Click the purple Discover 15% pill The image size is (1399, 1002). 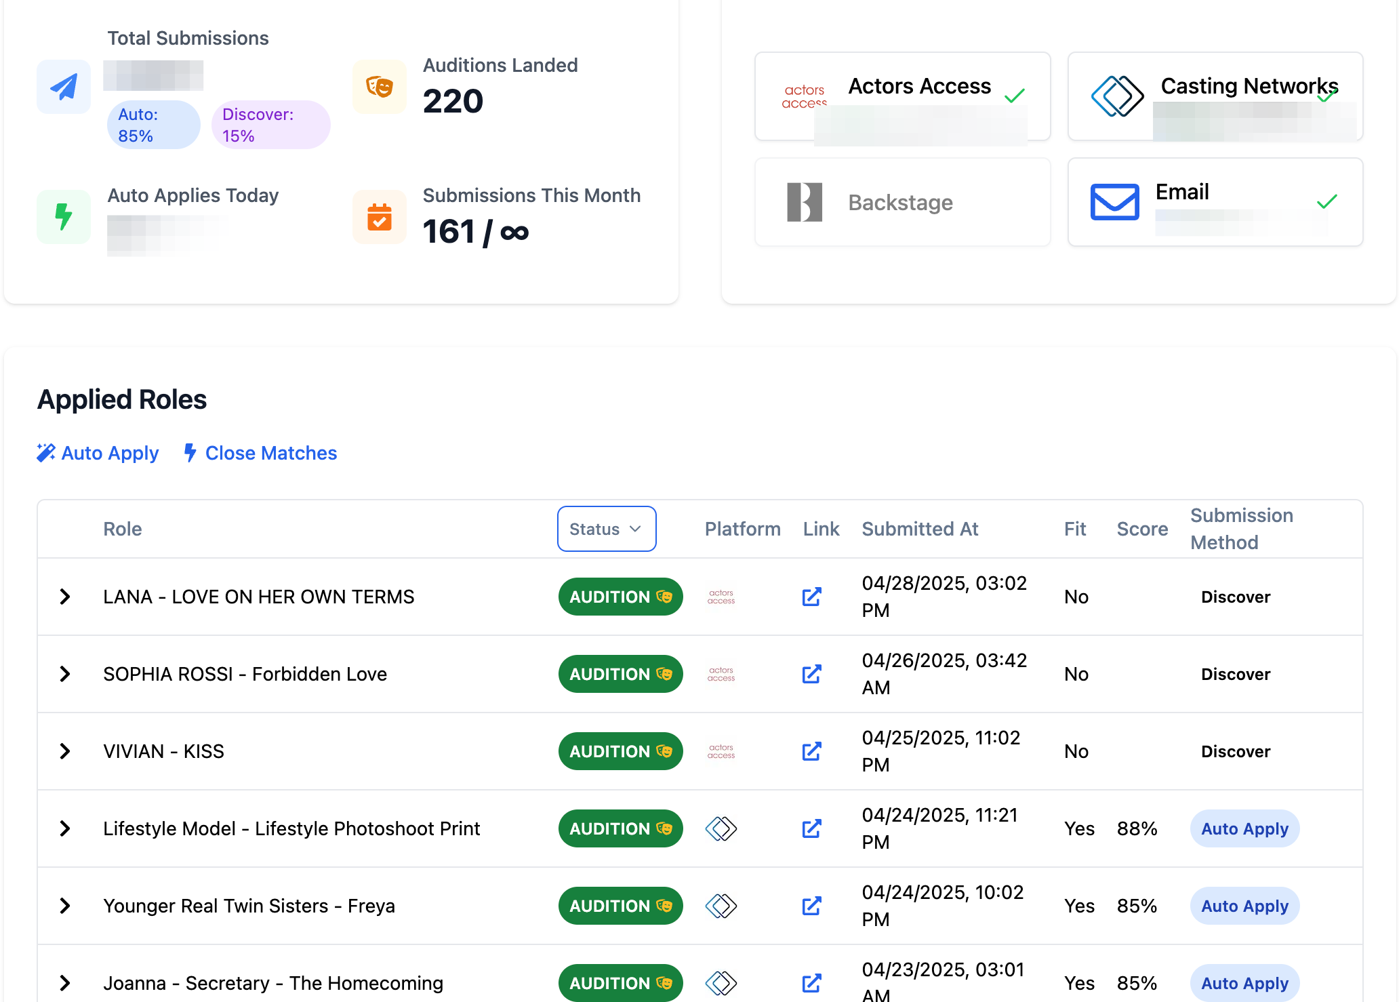tap(270, 125)
